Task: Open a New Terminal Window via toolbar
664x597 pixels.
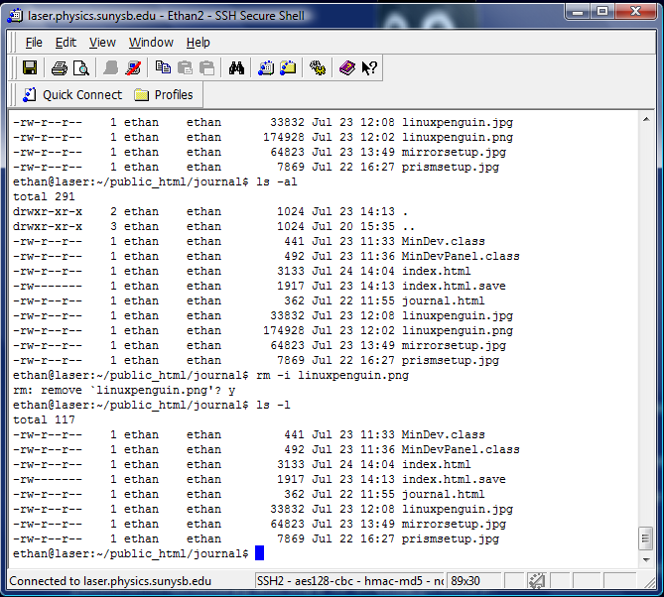Action: [x=266, y=68]
